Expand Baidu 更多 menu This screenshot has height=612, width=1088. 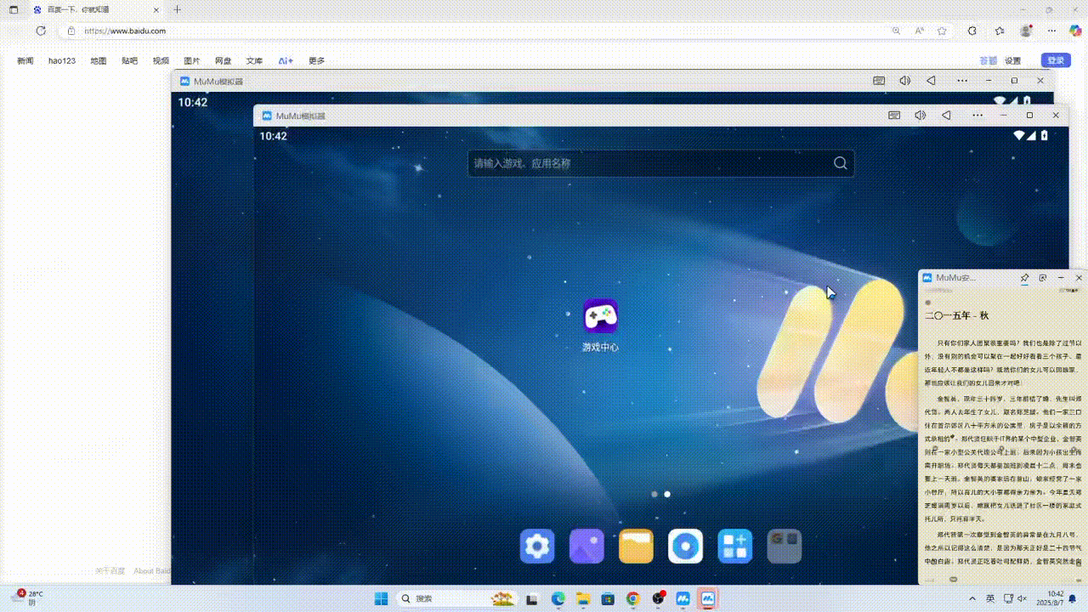coord(316,61)
